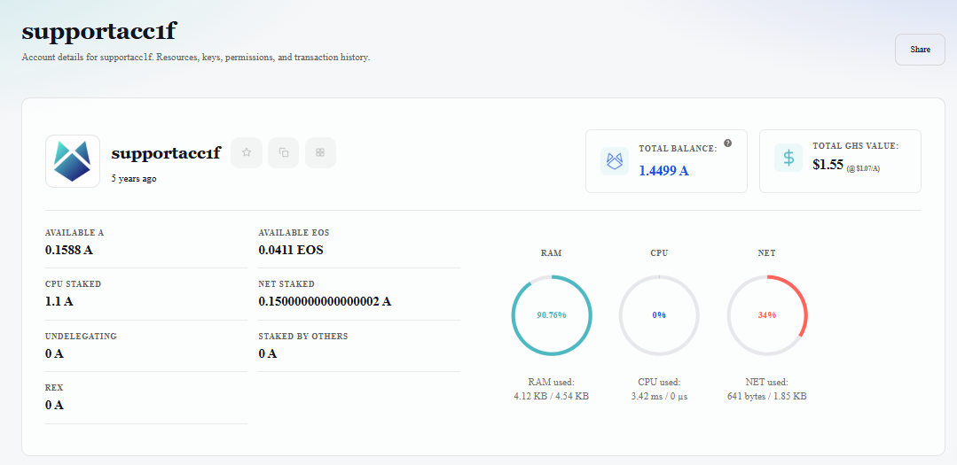The height and width of the screenshot is (465, 957).
Task: Click the supportacc1f name beside the avatar
Action: (166, 153)
